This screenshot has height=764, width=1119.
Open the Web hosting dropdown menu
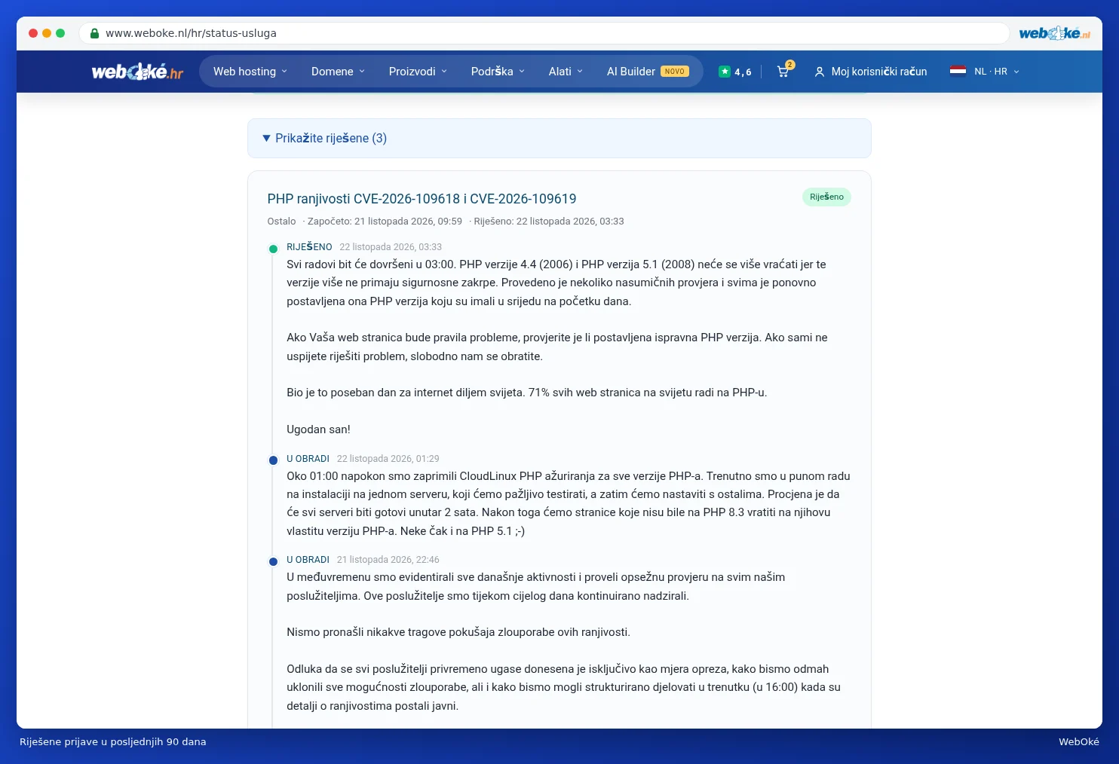click(250, 72)
